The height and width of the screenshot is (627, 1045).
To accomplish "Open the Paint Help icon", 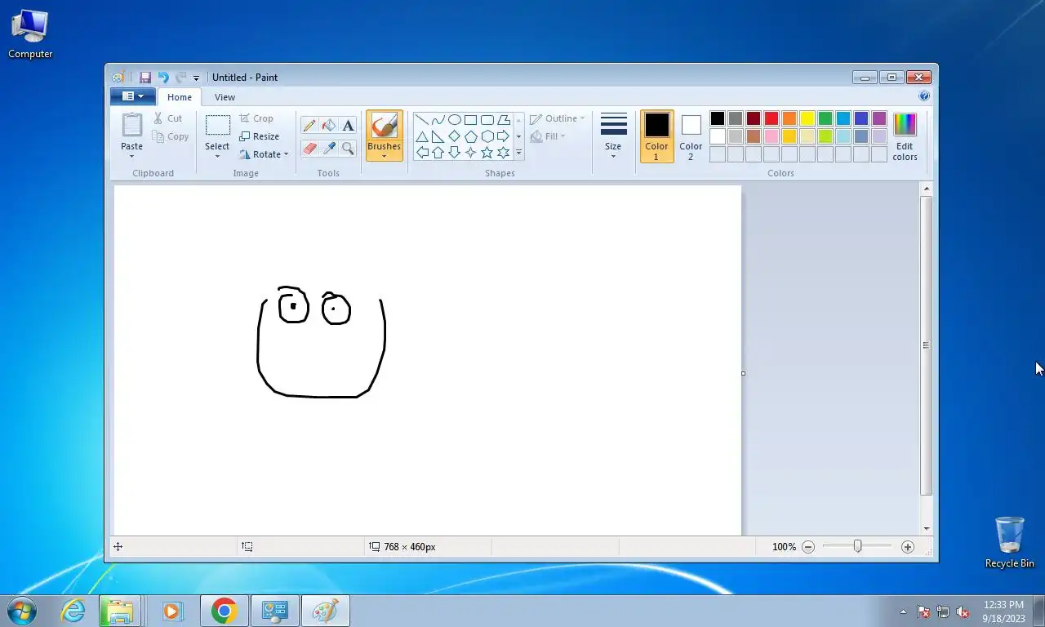I will tap(924, 96).
